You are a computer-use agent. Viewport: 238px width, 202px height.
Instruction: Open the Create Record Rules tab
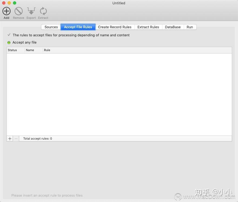[x=115, y=27]
